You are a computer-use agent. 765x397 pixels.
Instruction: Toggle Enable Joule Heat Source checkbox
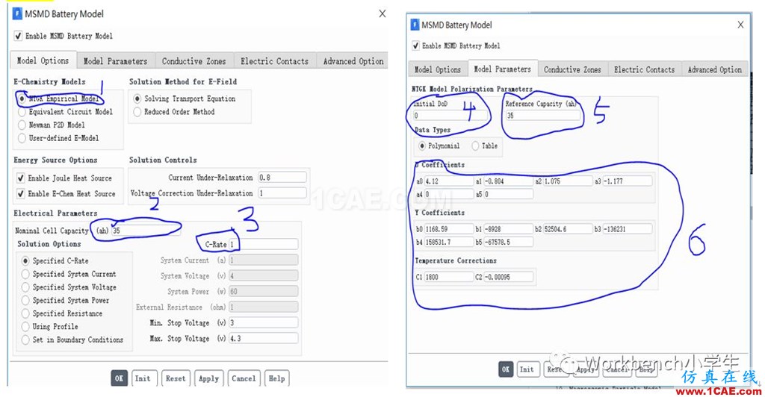[x=20, y=178]
